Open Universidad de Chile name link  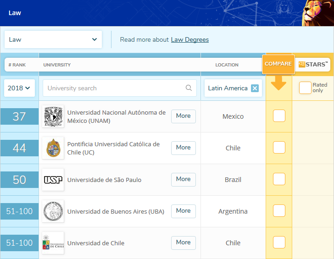click(x=95, y=243)
